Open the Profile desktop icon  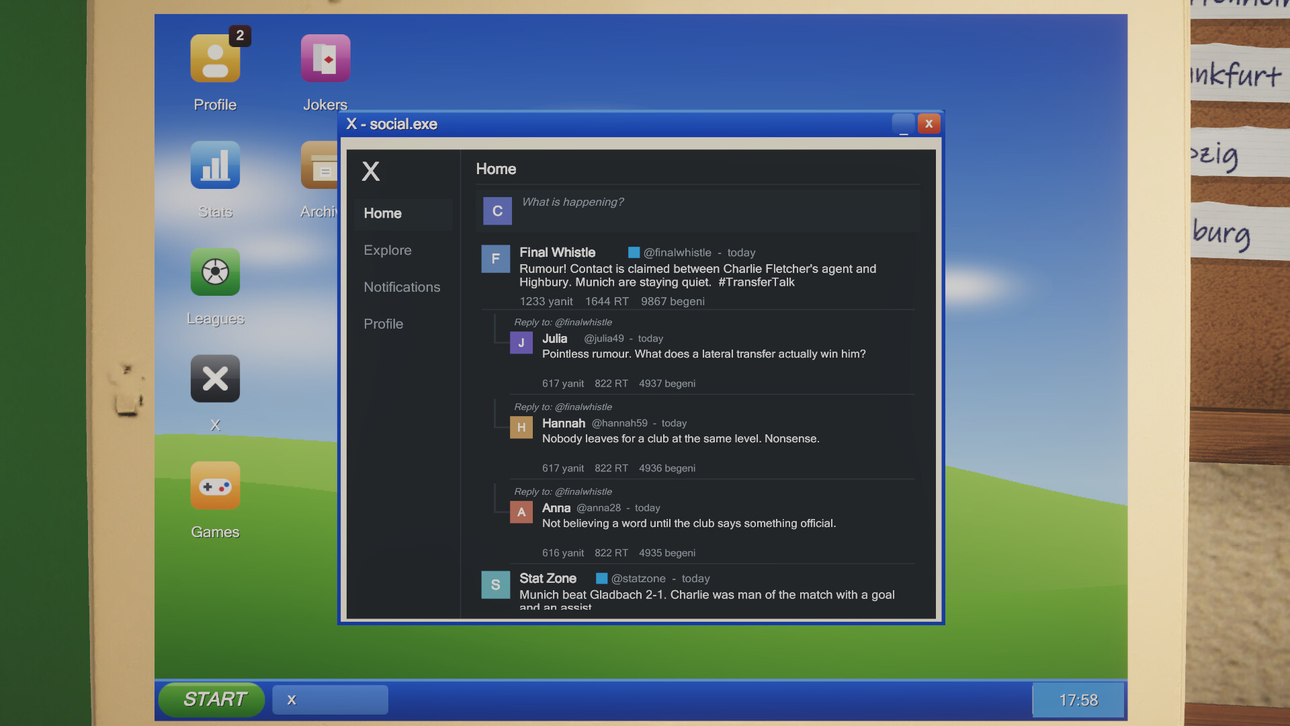point(215,59)
